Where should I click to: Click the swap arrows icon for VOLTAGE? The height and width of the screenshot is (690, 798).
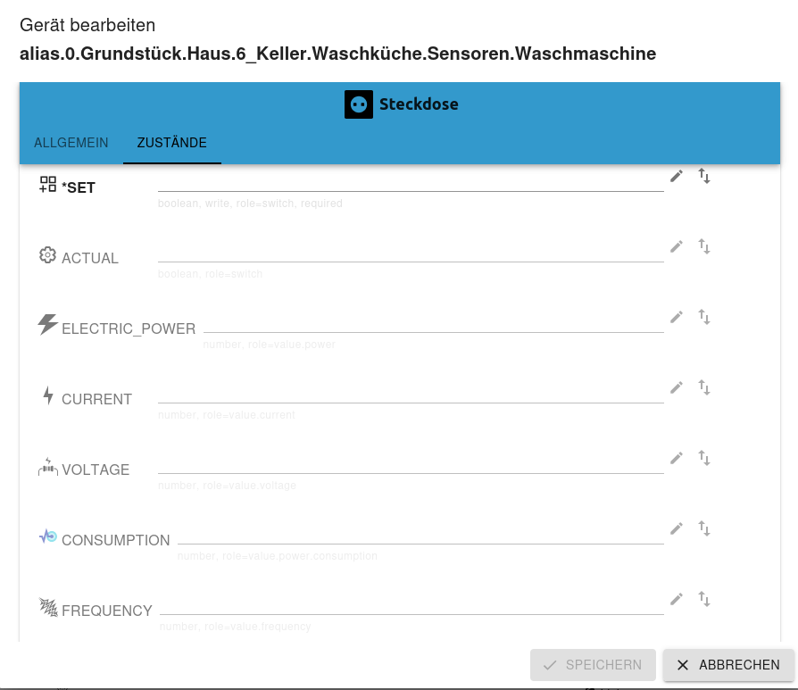[704, 458]
